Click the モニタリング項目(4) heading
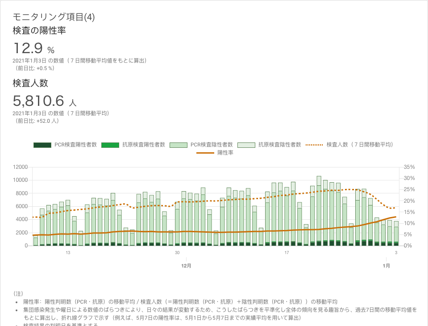This screenshot has height=326, width=428. pos(54,17)
